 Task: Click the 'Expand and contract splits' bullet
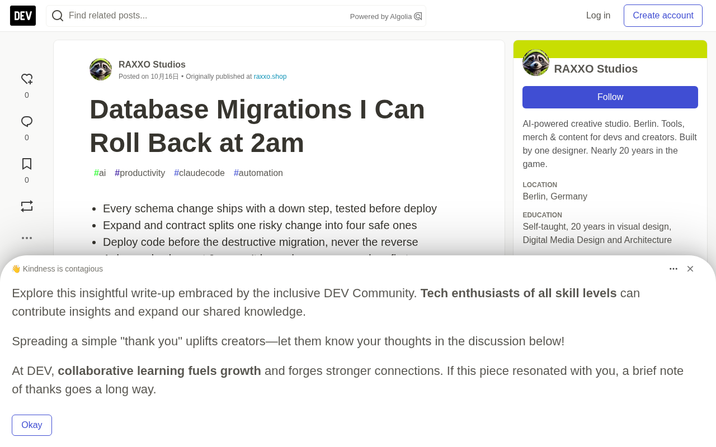pyautogui.click(x=260, y=225)
